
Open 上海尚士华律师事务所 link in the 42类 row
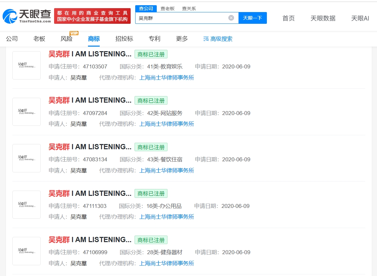point(167,124)
